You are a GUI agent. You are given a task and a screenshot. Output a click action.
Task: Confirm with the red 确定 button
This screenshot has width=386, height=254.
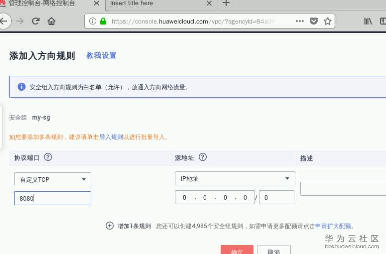(x=237, y=249)
